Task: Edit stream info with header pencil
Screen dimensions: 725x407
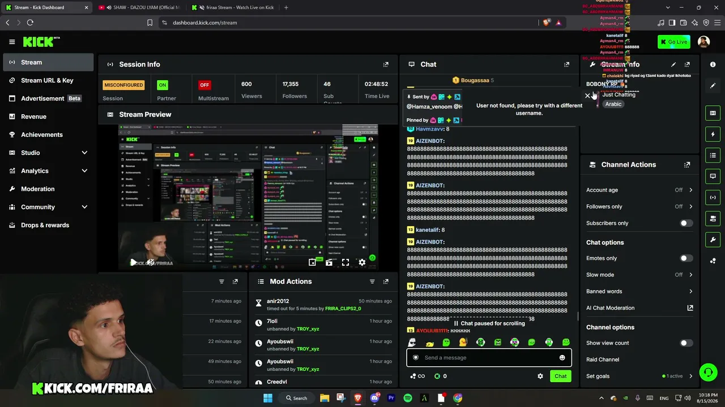Action: (x=673, y=64)
